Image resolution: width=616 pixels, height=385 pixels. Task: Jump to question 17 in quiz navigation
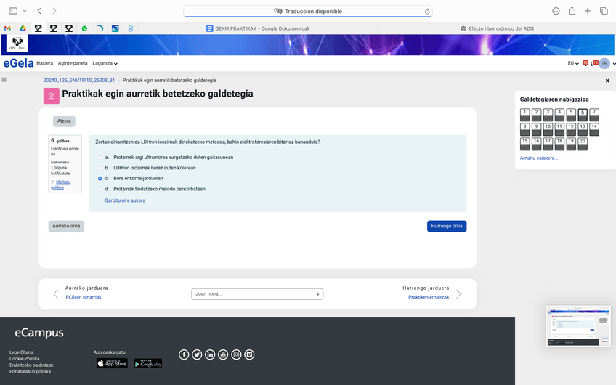point(548,144)
